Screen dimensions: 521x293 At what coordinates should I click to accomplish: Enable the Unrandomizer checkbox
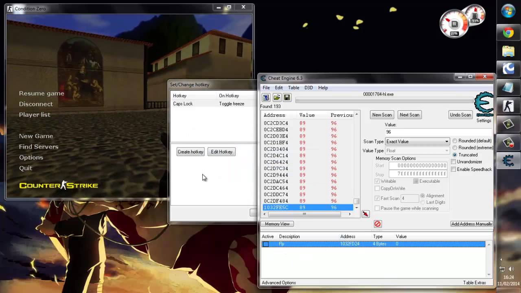click(453, 162)
